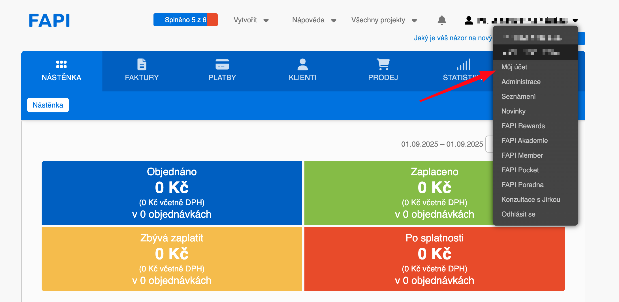Click the Prodej shopping cart icon
The height and width of the screenshot is (302, 619).
click(x=383, y=64)
